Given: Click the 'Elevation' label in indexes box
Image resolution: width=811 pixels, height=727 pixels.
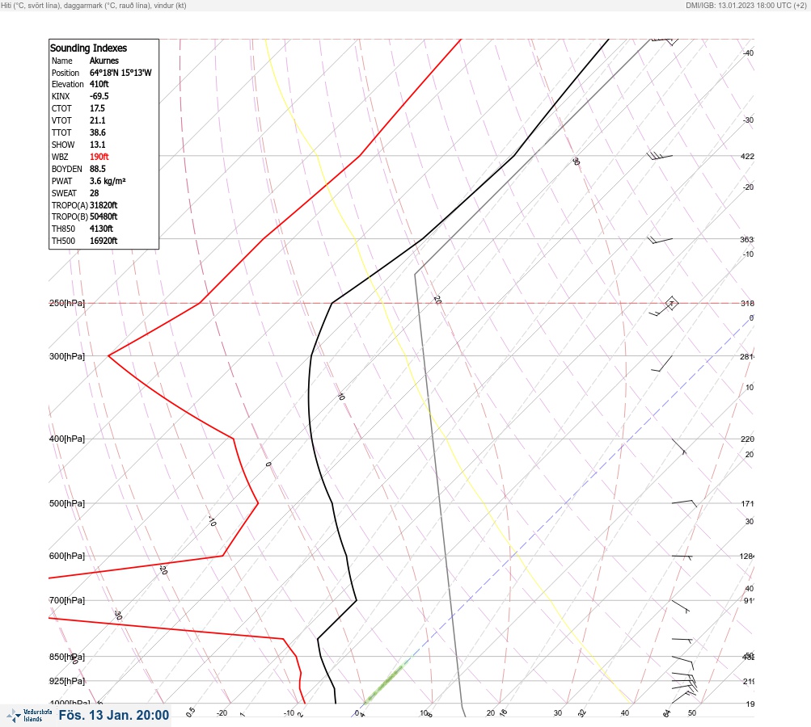Looking at the screenshot, I should [x=67, y=84].
